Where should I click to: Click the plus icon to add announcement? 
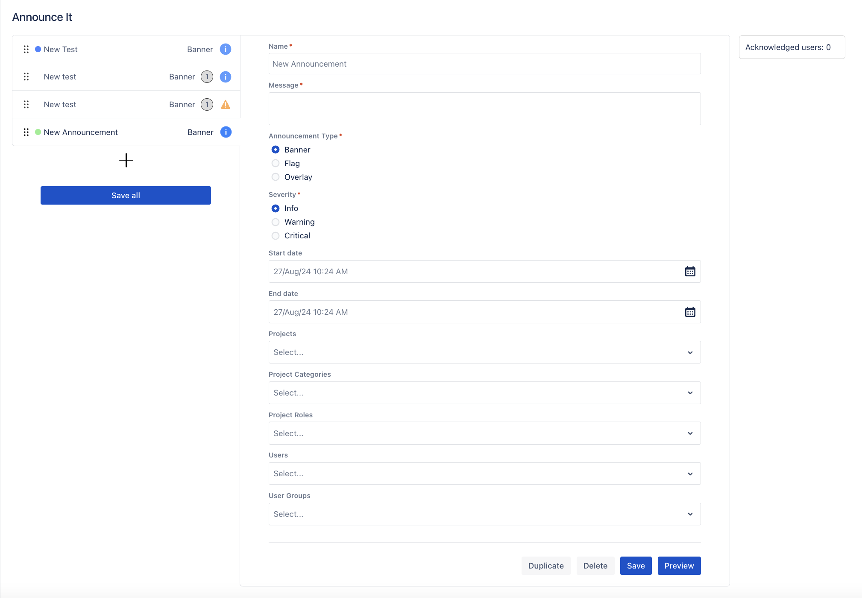[x=126, y=160]
